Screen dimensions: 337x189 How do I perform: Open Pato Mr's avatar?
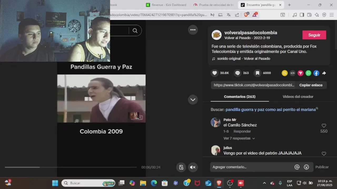(216, 122)
